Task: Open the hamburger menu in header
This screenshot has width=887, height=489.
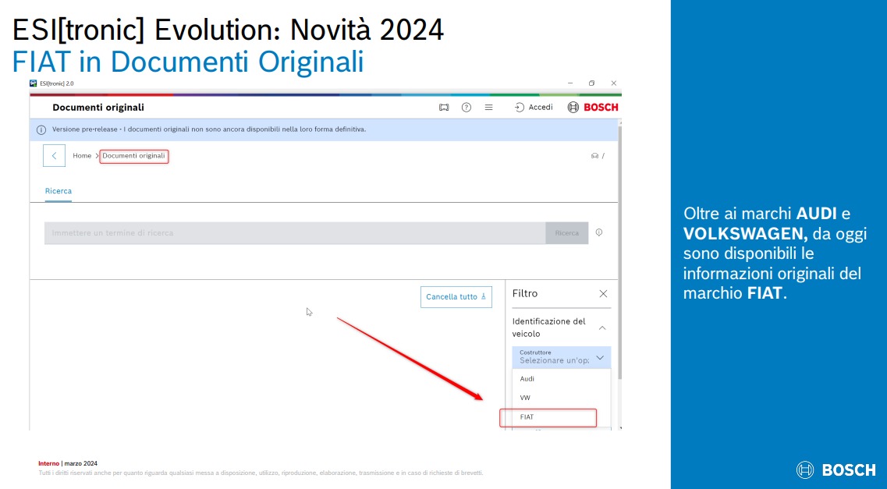Action: tap(489, 108)
